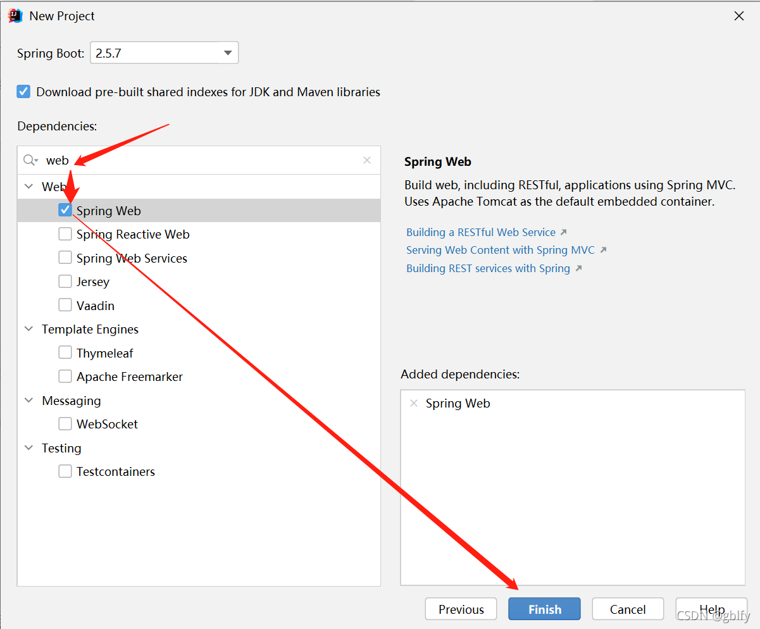Screen dimensions: 760x629
Task: Uncheck the Spring Web dependency
Action: 65,210
